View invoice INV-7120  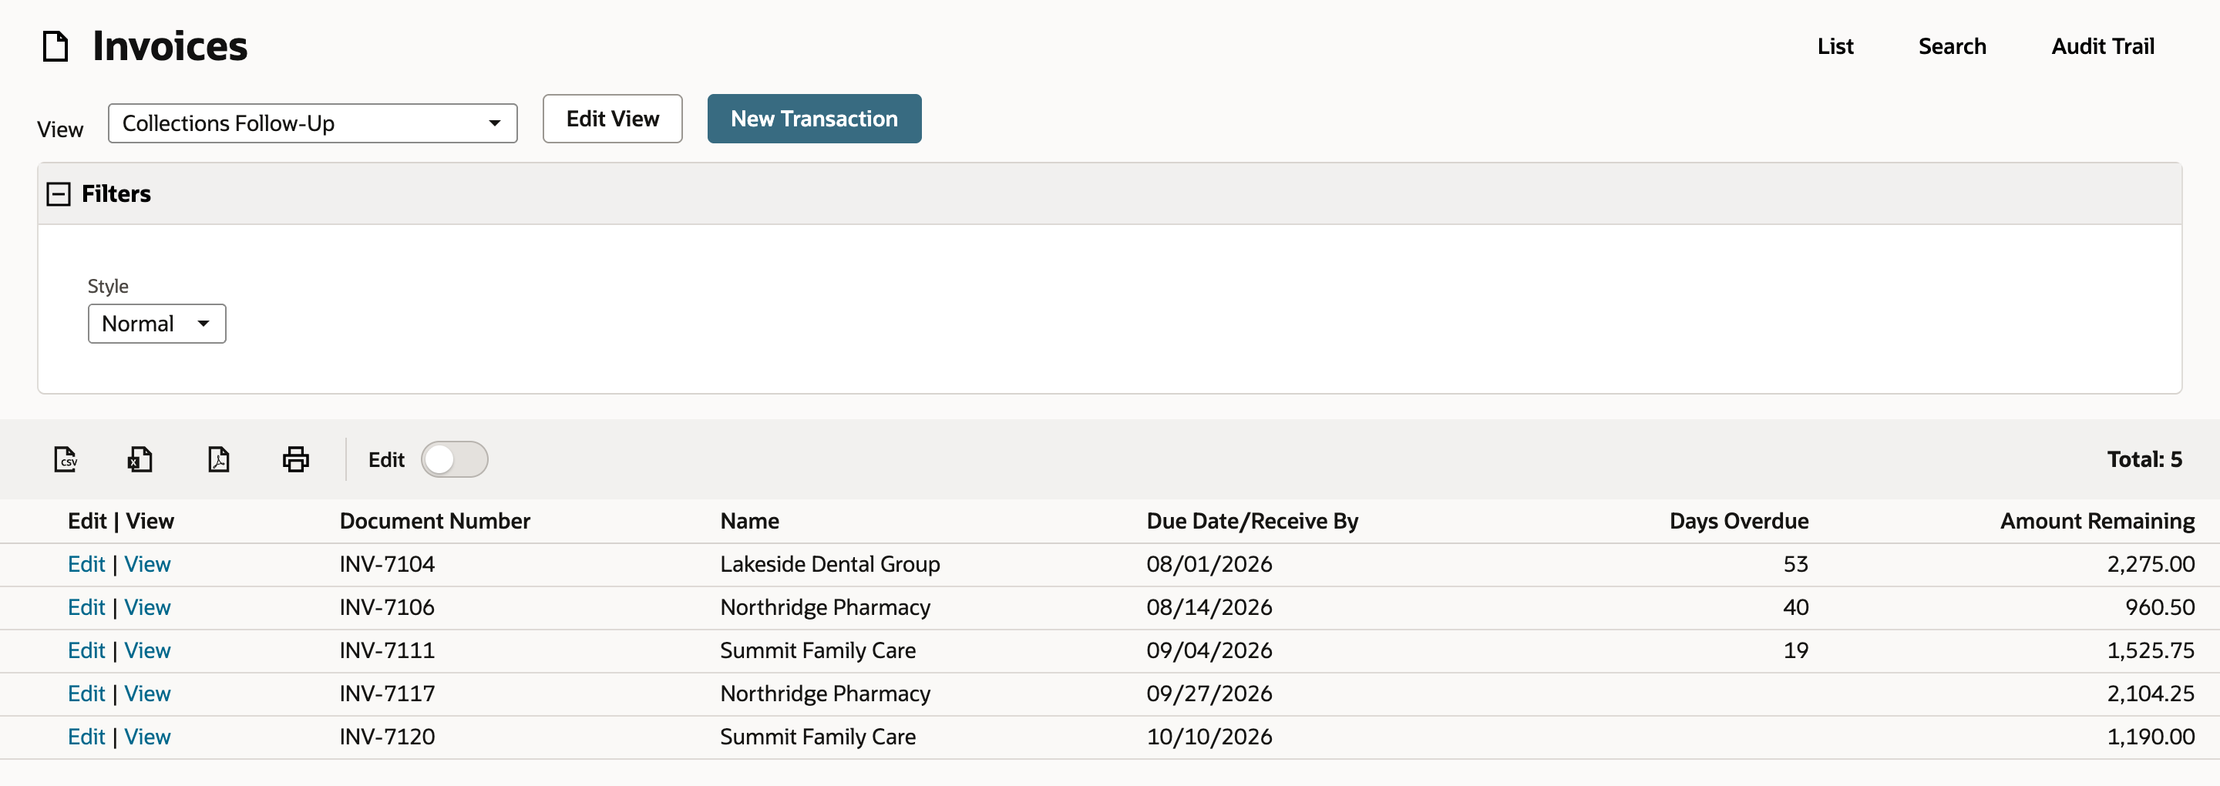point(147,737)
